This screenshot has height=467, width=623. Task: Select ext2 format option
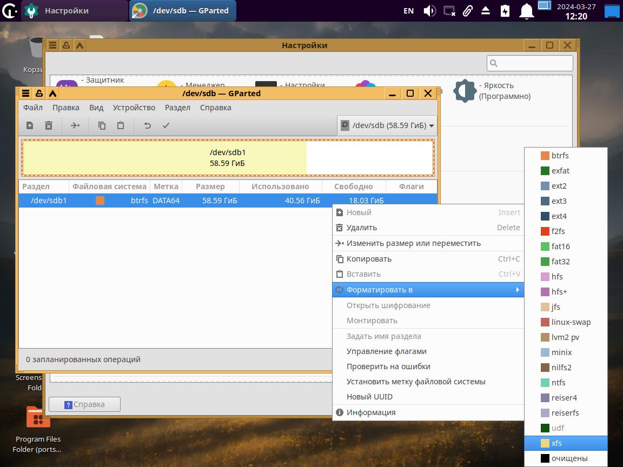pos(566,186)
